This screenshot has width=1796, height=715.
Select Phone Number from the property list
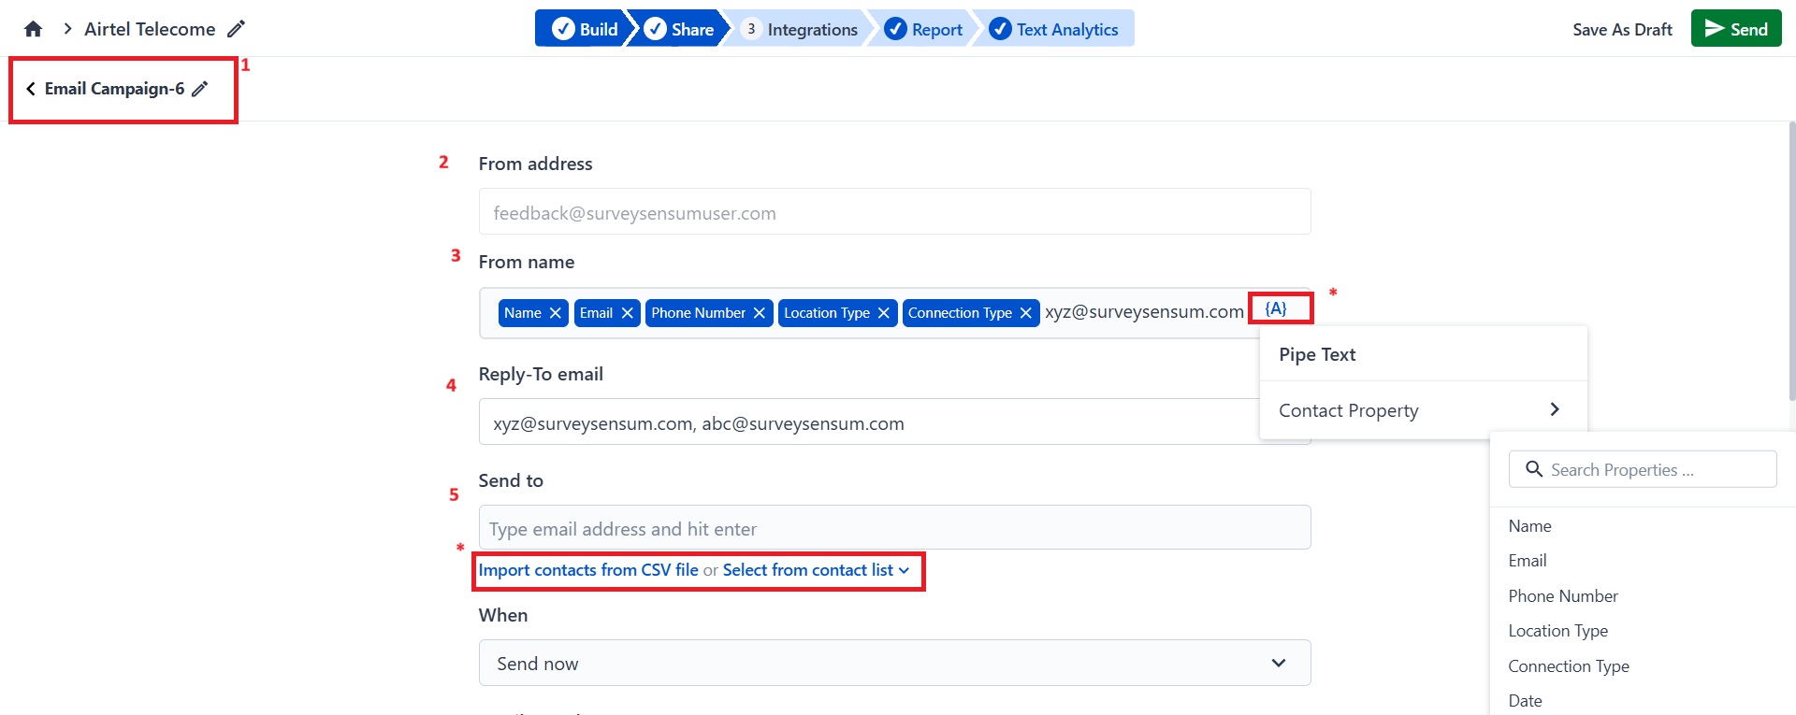click(1562, 596)
